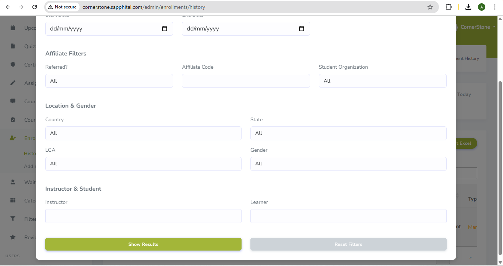
Task: Open the Gender dropdown
Action: pyautogui.click(x=348, y=164)
